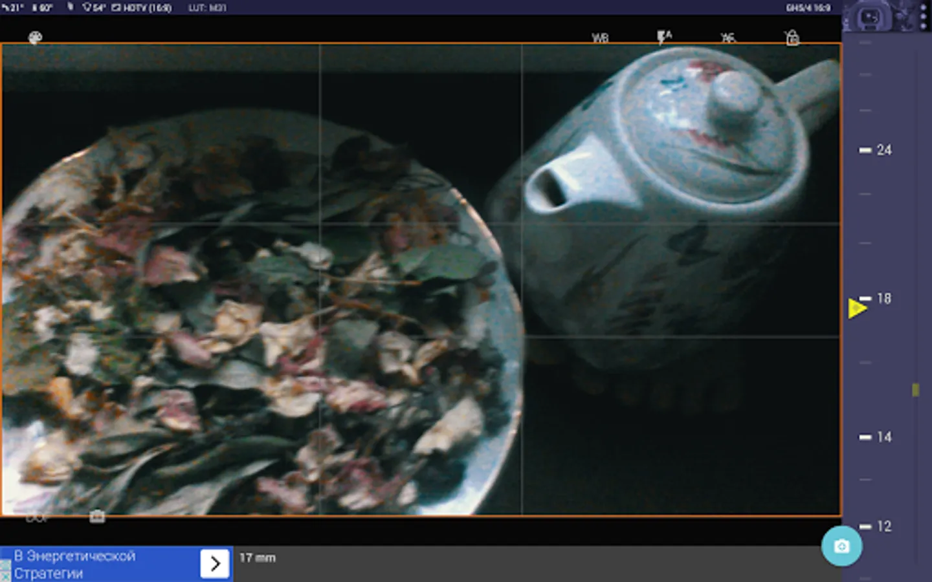The image size is (932, 582).
Task: Open the three-dot overflow menu
Action: tap(923, 16)
